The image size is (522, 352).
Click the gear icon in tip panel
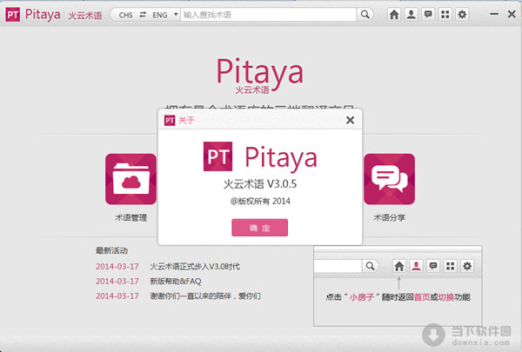coord(467,266)
